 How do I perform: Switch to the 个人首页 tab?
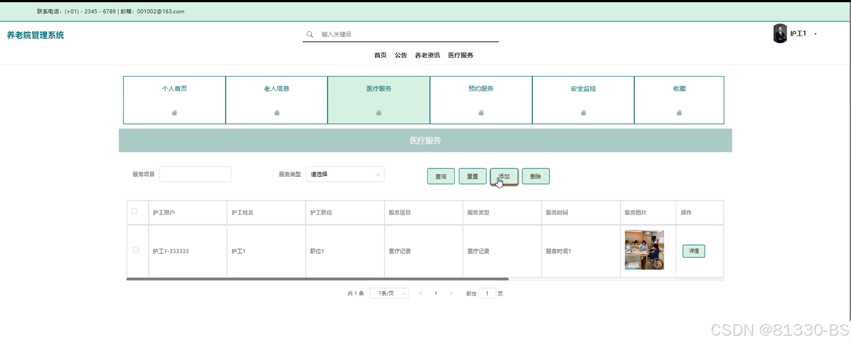point(174,100)
